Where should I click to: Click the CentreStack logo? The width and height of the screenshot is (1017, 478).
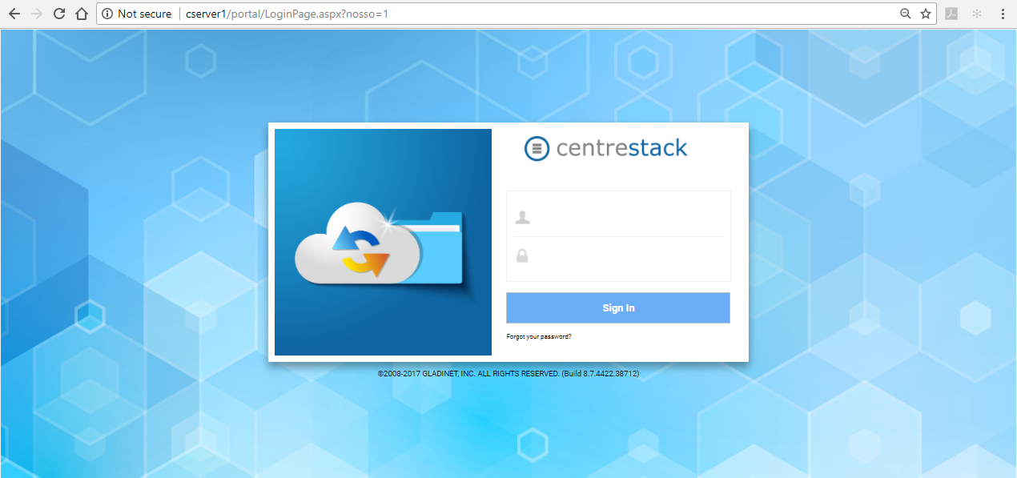[606, 148]
